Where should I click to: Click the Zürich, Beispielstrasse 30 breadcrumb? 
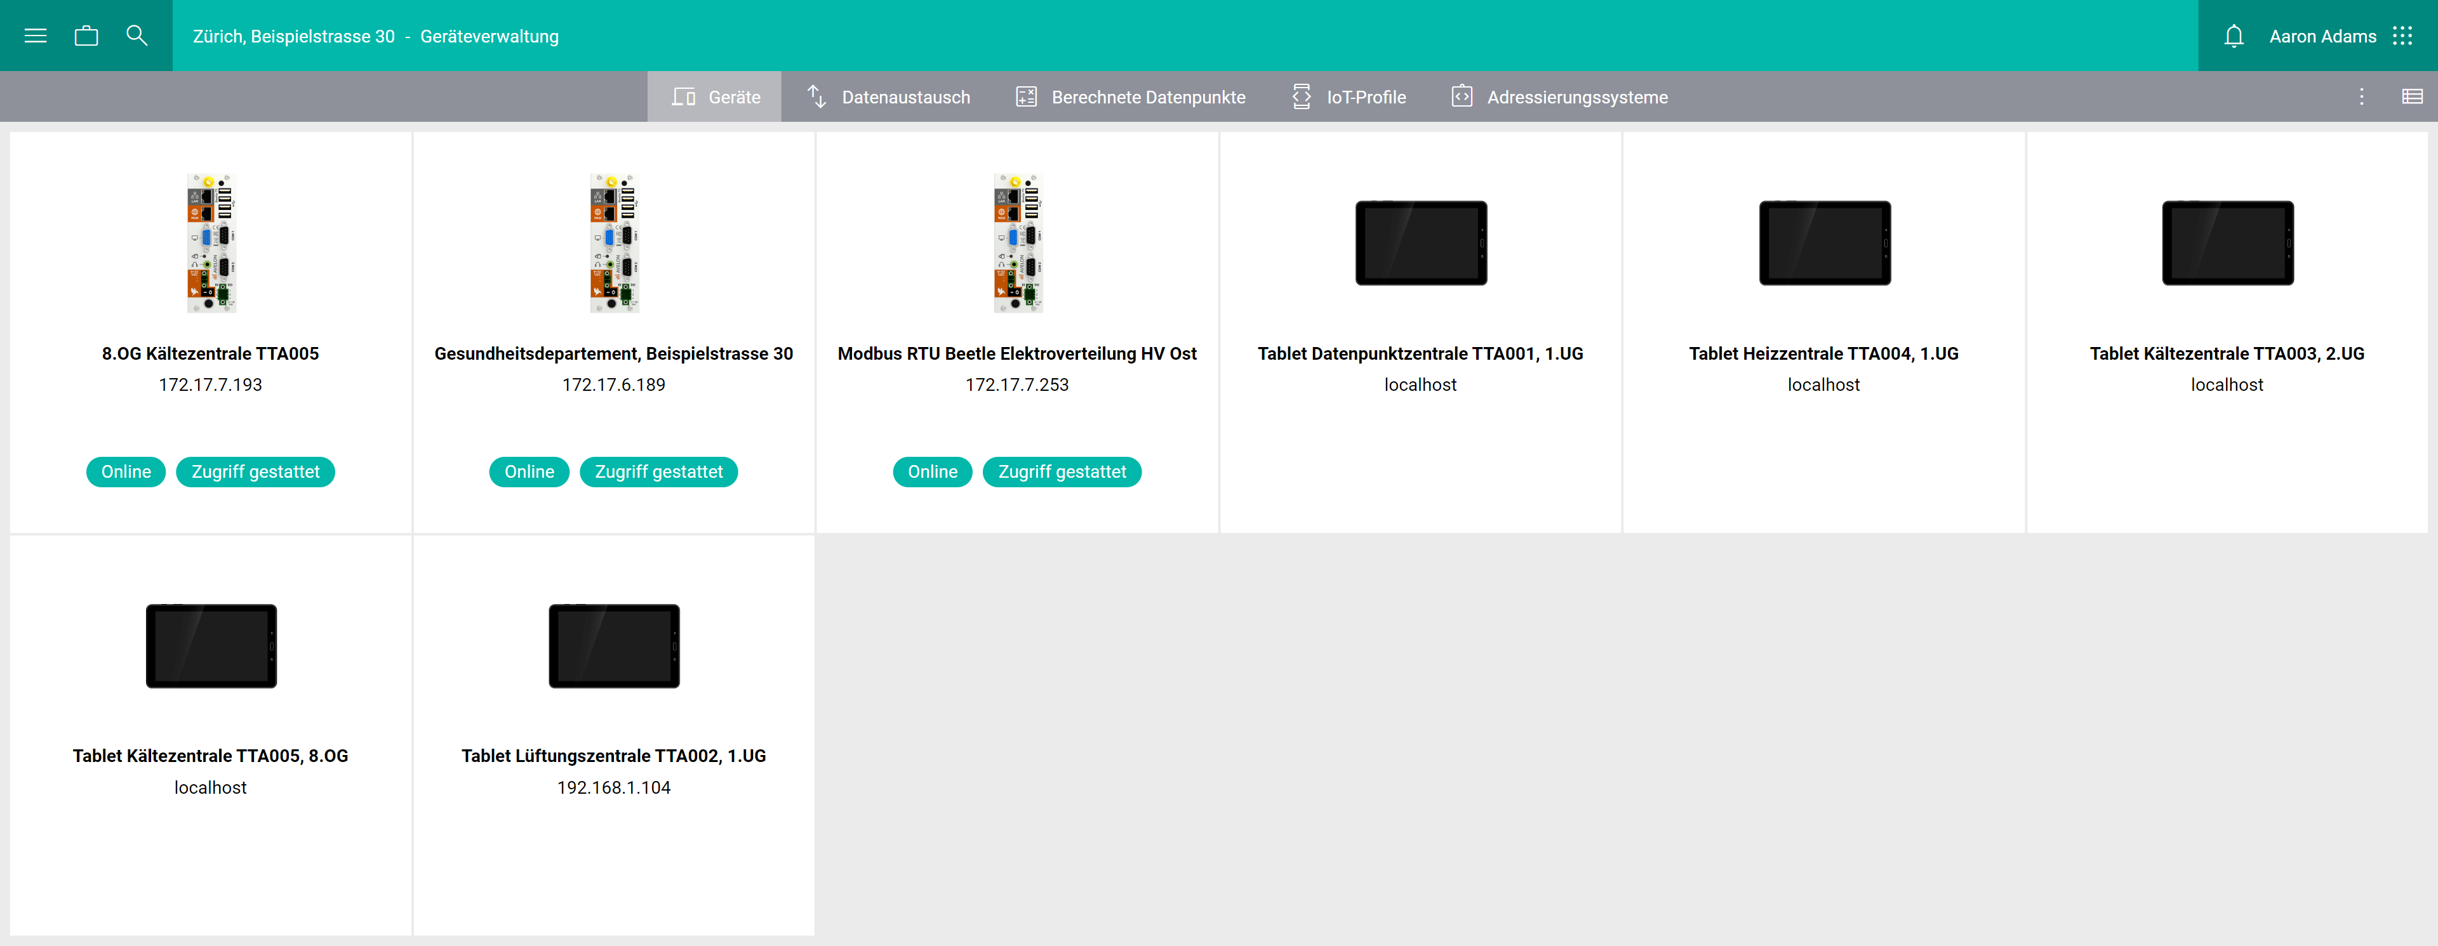293,36
